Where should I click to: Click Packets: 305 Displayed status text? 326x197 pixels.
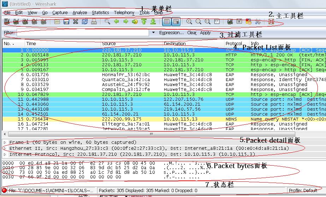coord(148,190)
